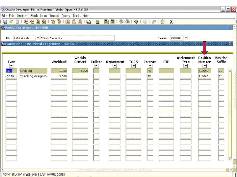
Task: Exit the form using the X toolbar icon
Action: [x=171, y=22]
